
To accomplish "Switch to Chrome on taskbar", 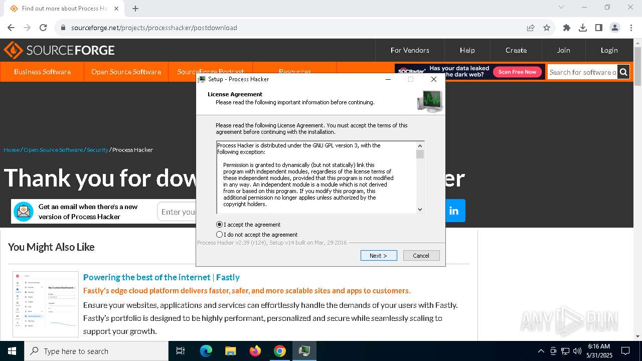I will (x=280, y=351).
